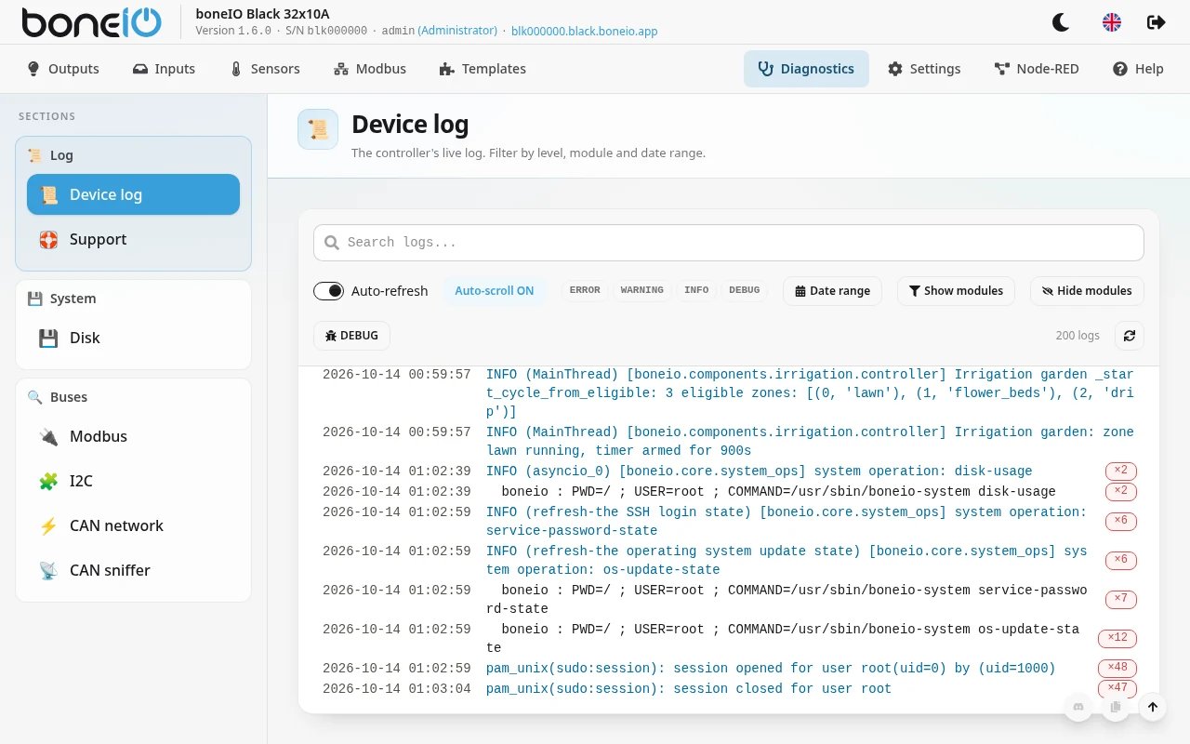
Task: Select Device log in the sidebar
Action: coord(133,195)
